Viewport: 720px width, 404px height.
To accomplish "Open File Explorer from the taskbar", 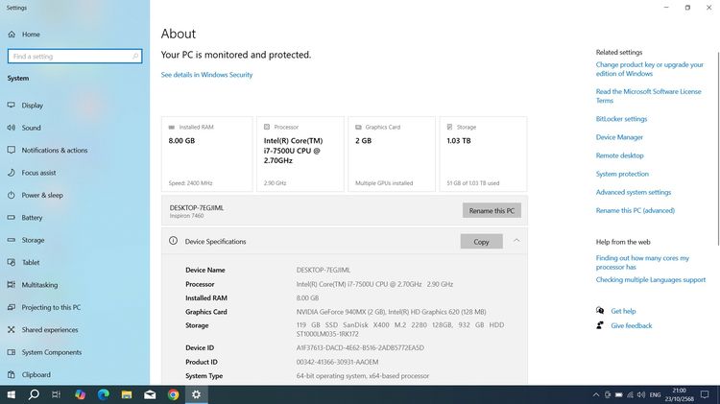I will [x=127, y=394].
